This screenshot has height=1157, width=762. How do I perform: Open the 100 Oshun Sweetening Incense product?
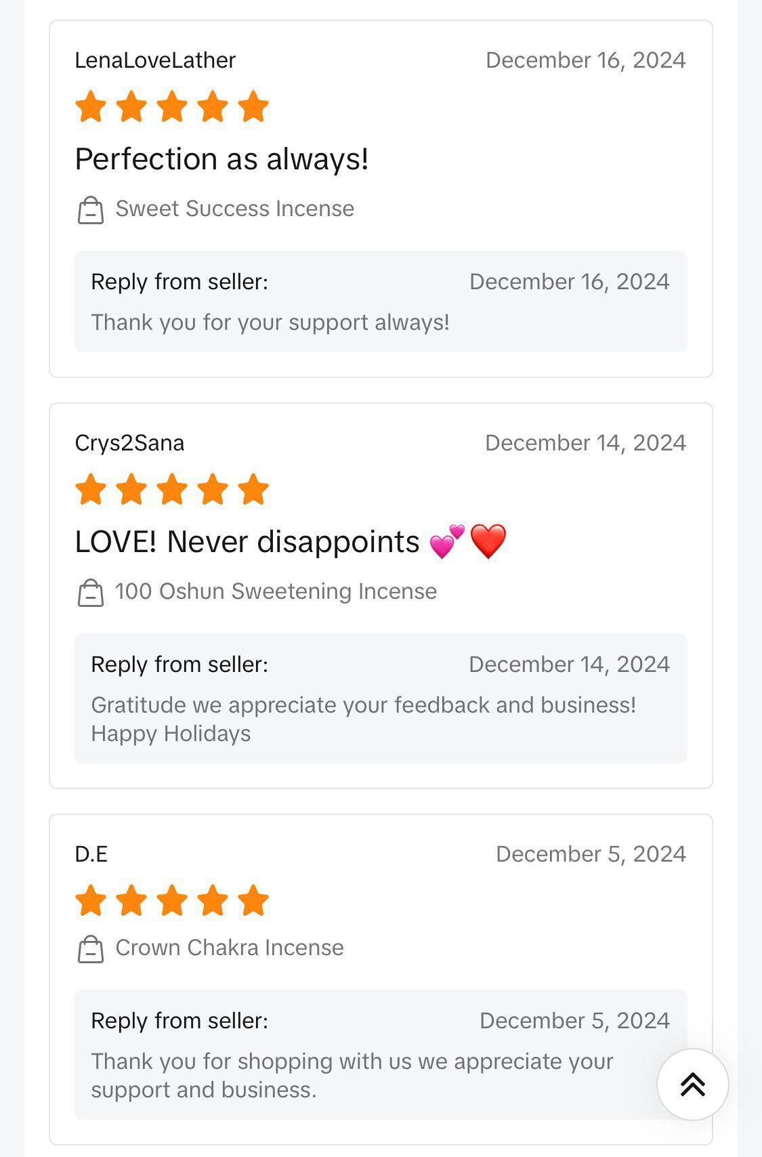[276, 591]
